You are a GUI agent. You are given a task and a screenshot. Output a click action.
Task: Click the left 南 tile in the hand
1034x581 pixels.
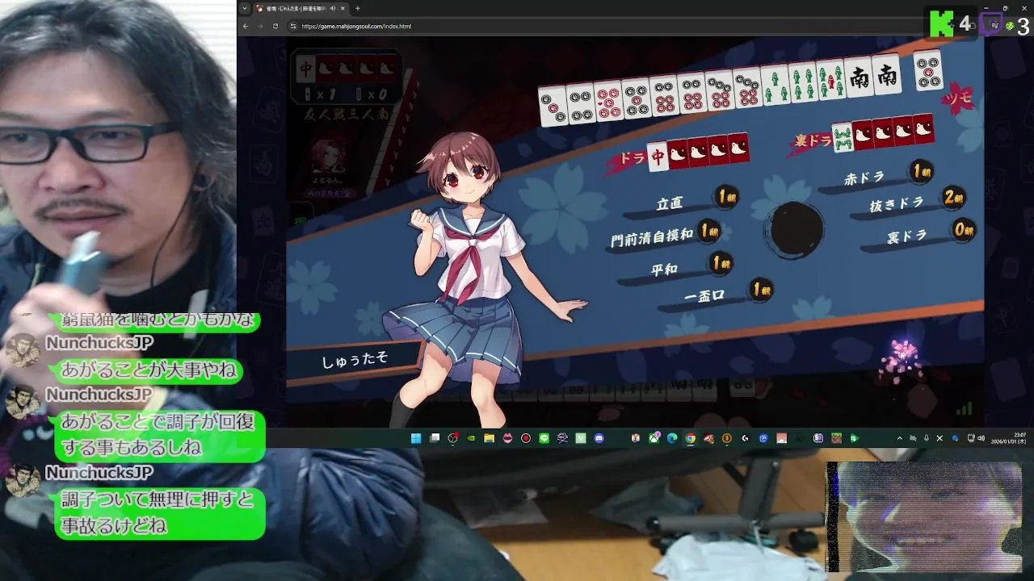tap(859, 78)
